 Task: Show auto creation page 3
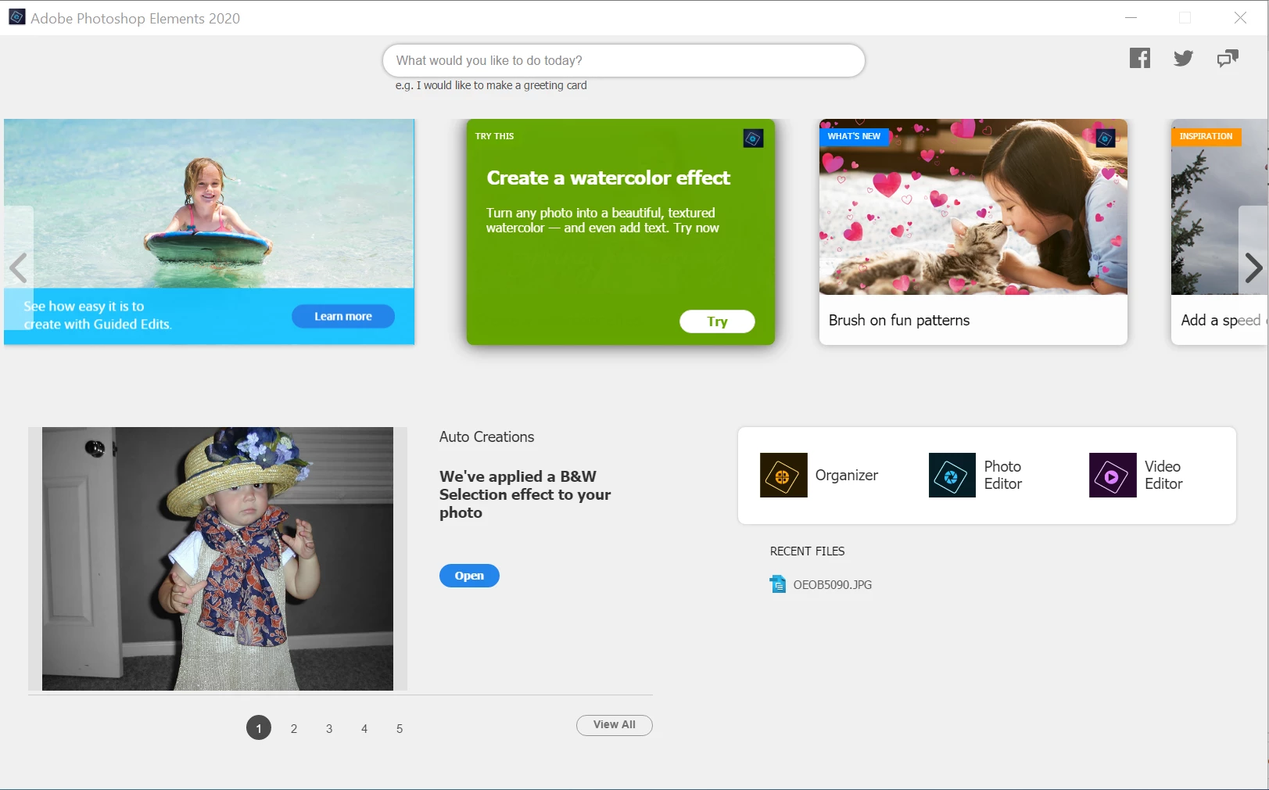pyautogui.click(x=329, y=728)
